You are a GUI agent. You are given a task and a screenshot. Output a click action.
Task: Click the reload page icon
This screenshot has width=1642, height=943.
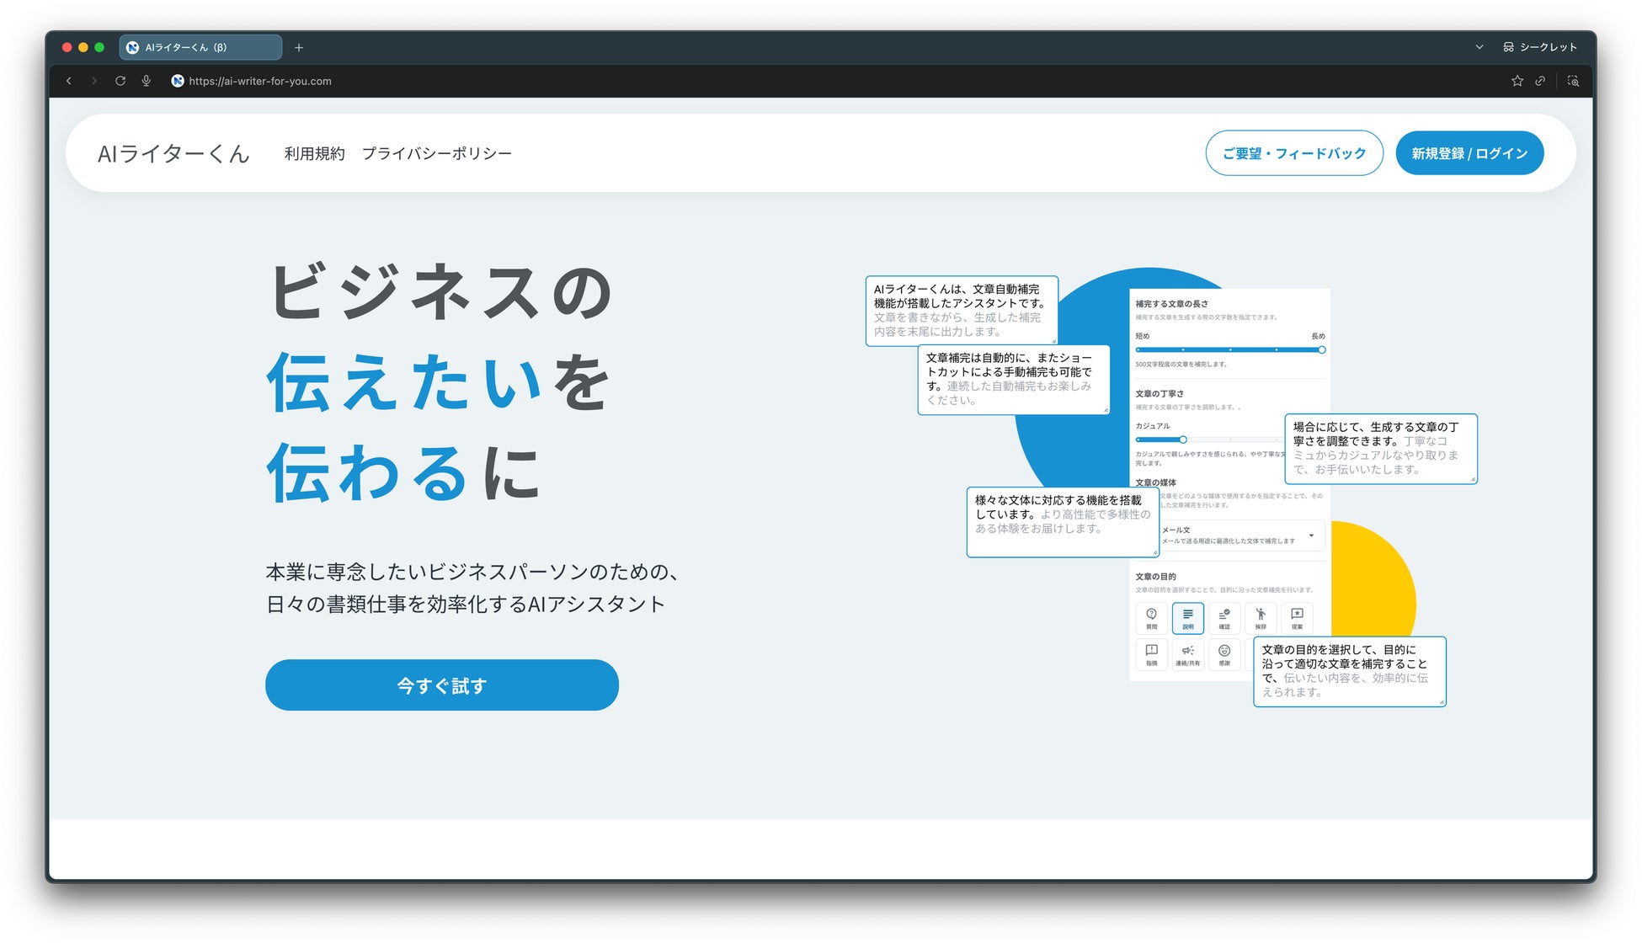coord(120,81)
